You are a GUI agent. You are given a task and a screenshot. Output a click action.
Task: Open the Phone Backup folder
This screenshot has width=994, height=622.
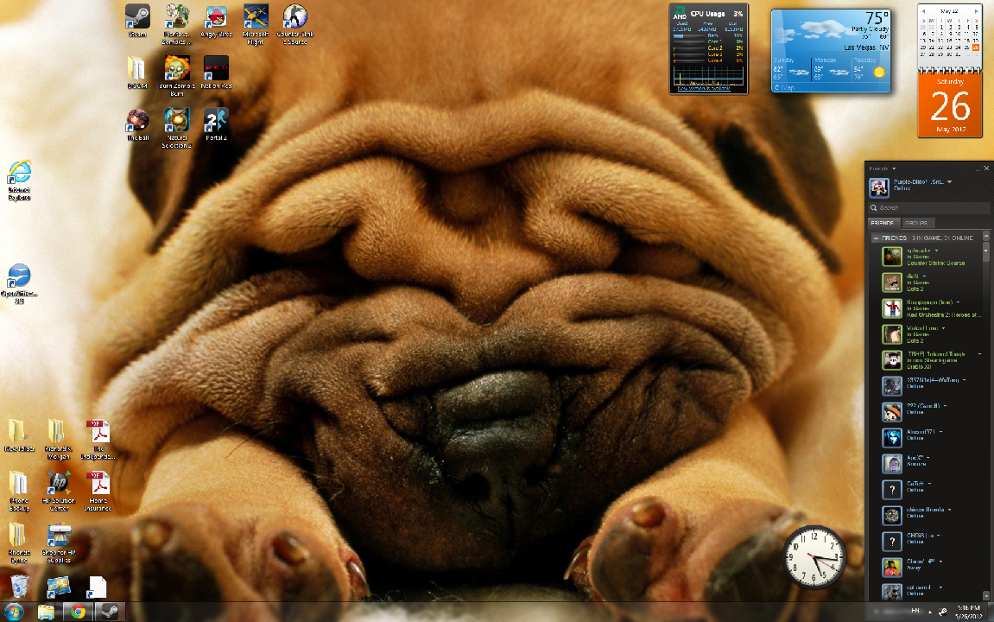[x=19, y=492]
